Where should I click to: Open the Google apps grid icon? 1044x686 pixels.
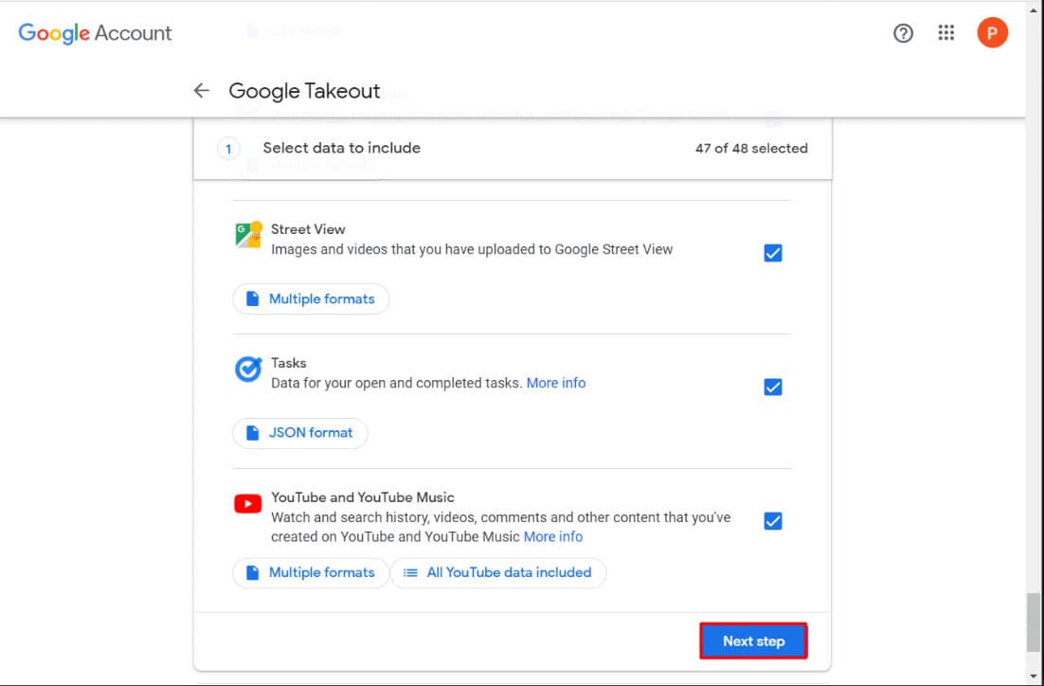[x=946, y=32]
